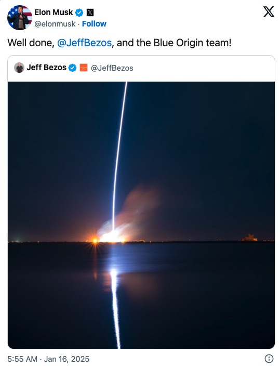Follow the @elonmusk account
Screen dimensions: 280x368
point(94,24)
